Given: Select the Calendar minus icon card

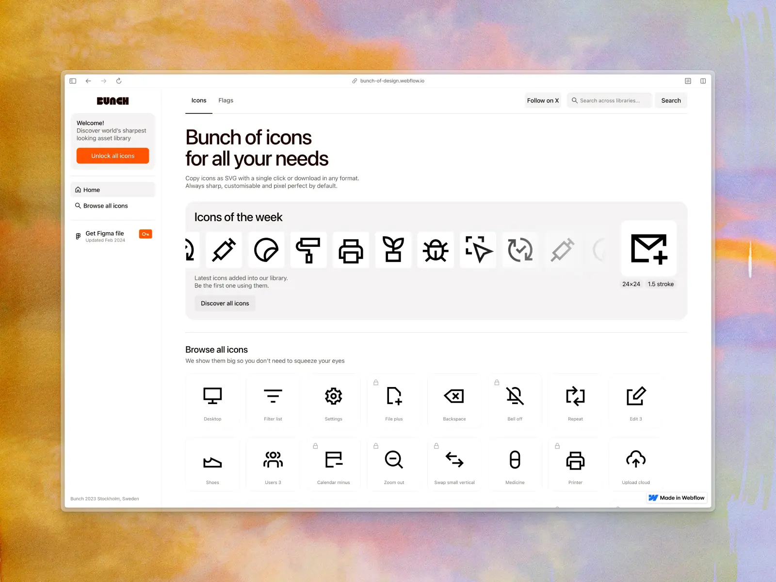Looking at the screenshot, I should (334, 464).
